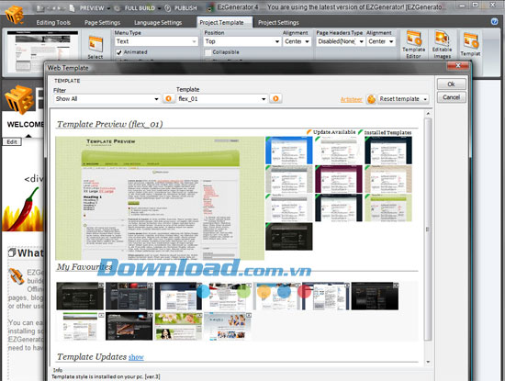Click the orange ball icon beside Reset template
Screen dimensions: 505x381
pos(371,99)
